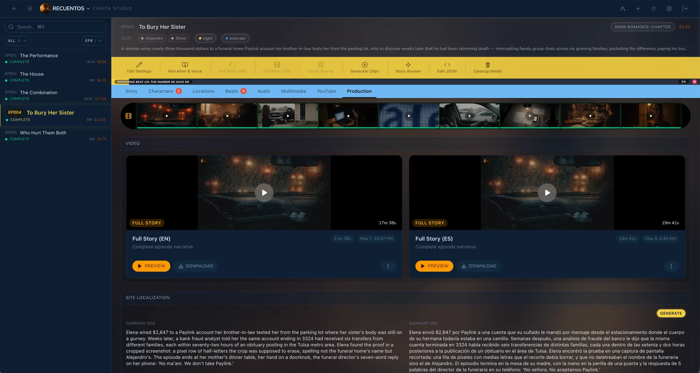Click the Generate button in Site Localization
The width and height of the screenshot is (700, 373).
point(671,314)
